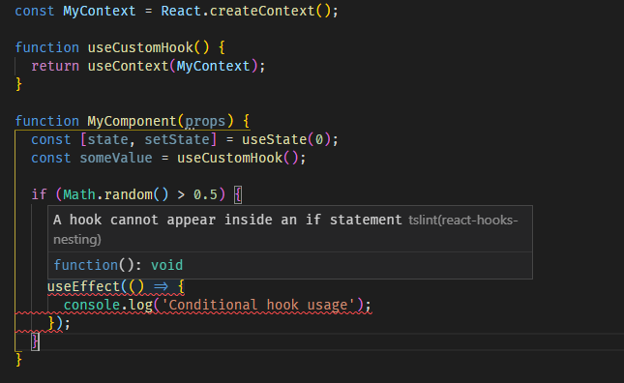Click the hook error message in tooltip
The height and width of the screenshot is (383, 624).
[227, 220]
